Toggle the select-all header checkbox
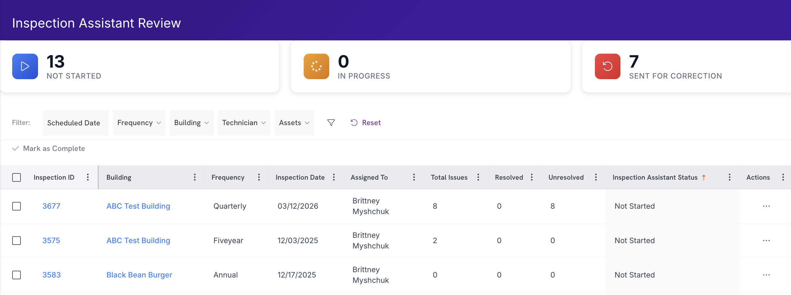Viewport: 791px width, 295px height. pyautogui.click(x=17, y=177)
